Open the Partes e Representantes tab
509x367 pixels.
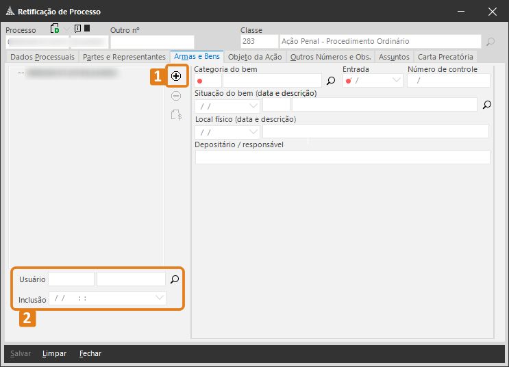pos(124,57)
